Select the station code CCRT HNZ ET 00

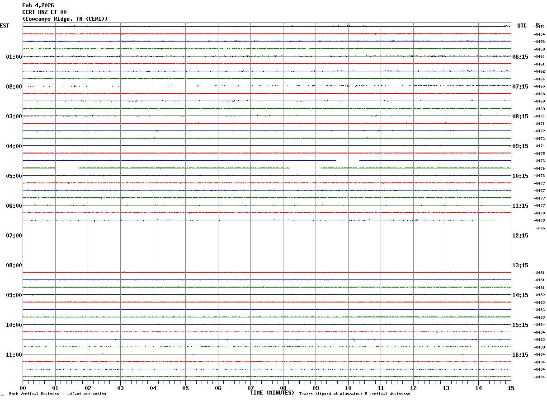point(44,12)
